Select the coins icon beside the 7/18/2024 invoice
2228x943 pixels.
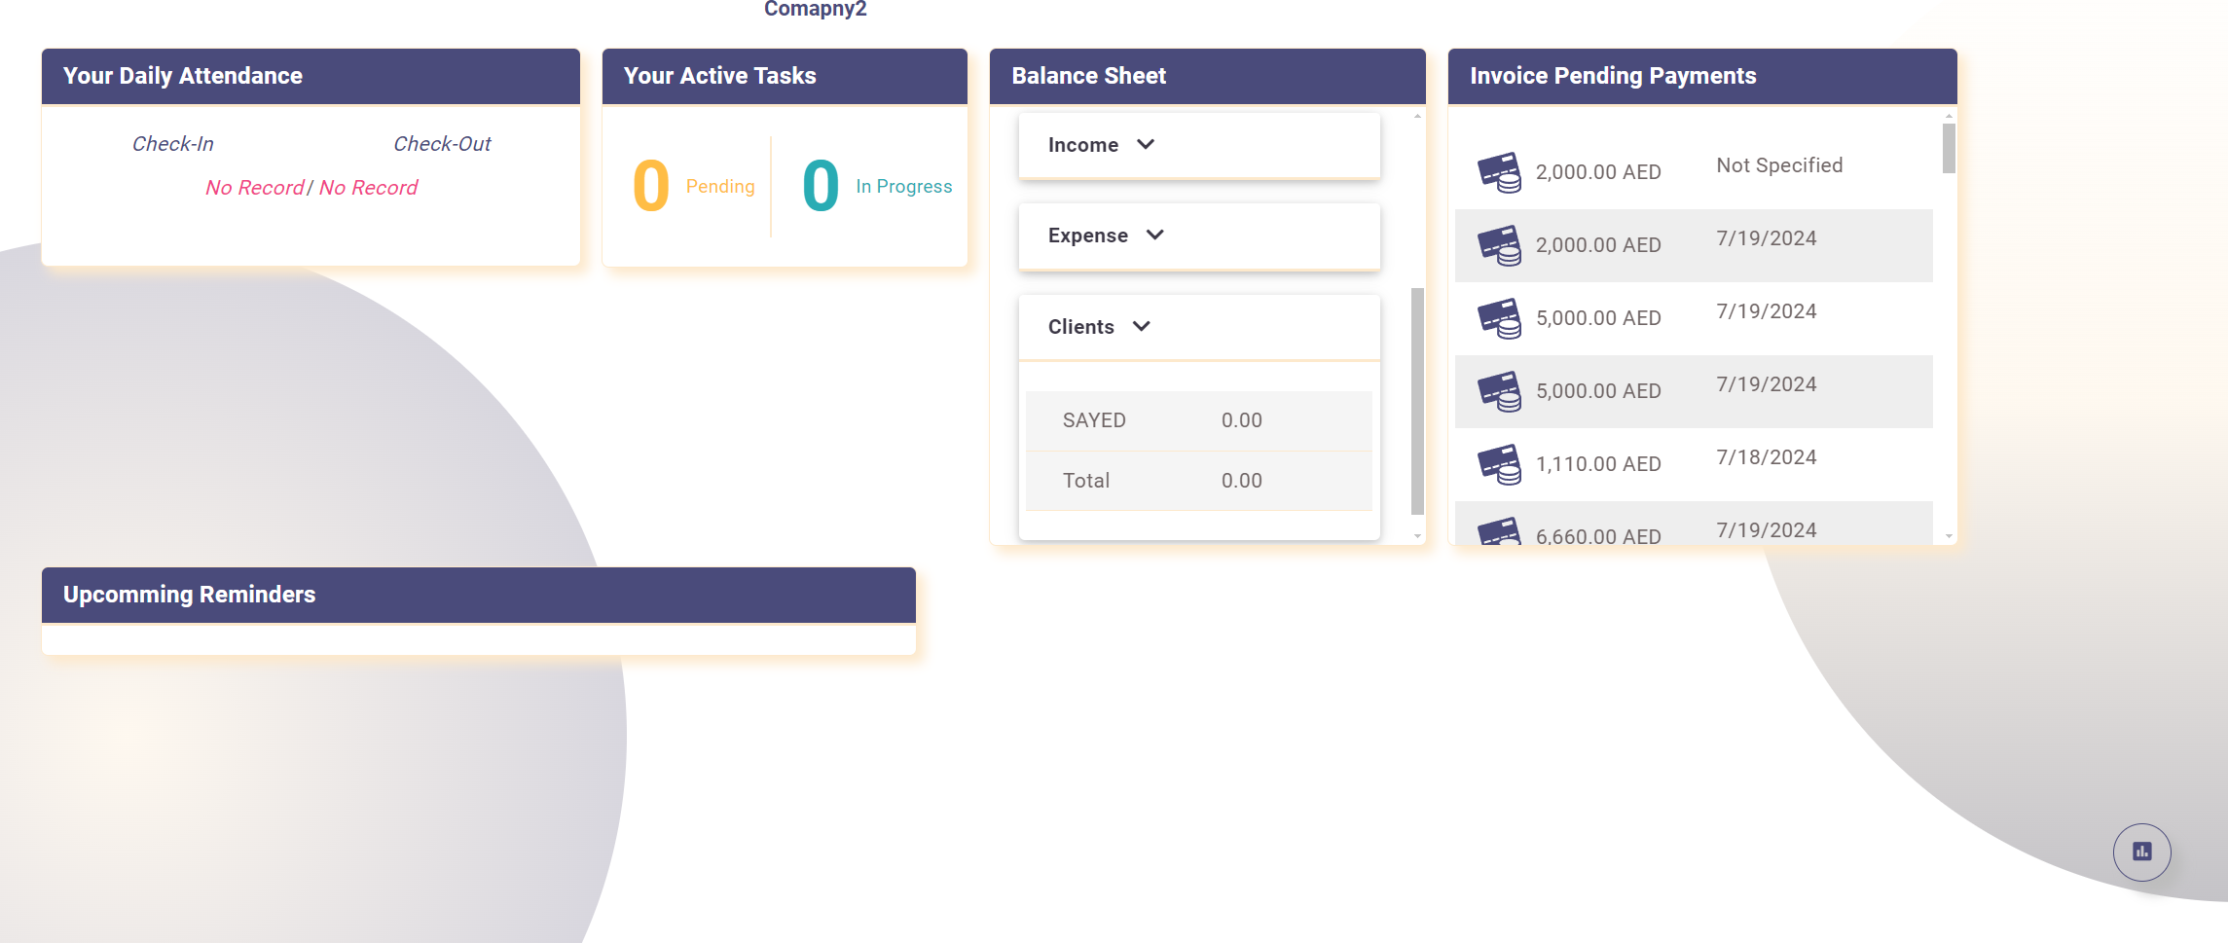pos(1500,463)
